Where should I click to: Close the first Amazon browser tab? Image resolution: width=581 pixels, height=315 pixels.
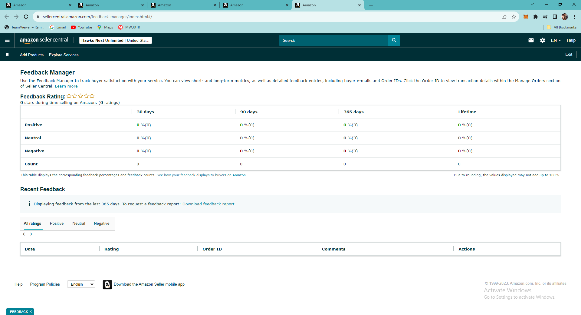pos(70,5)
